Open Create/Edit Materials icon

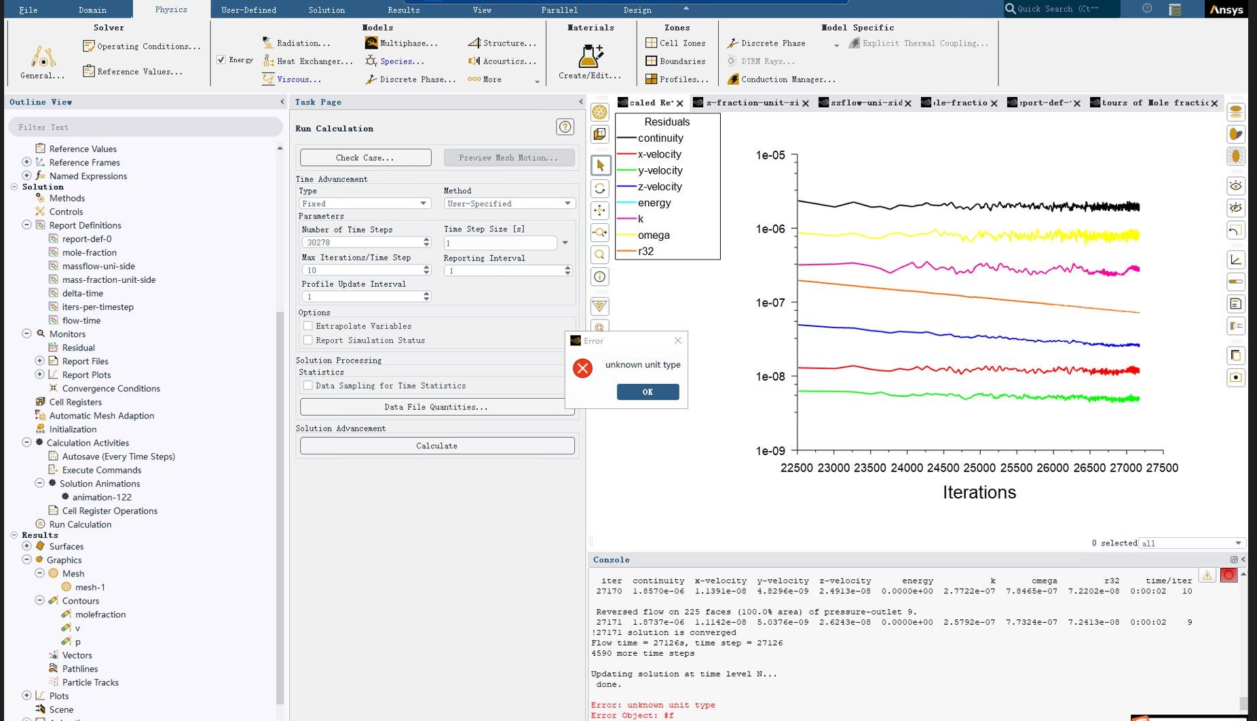pos(589,56)
